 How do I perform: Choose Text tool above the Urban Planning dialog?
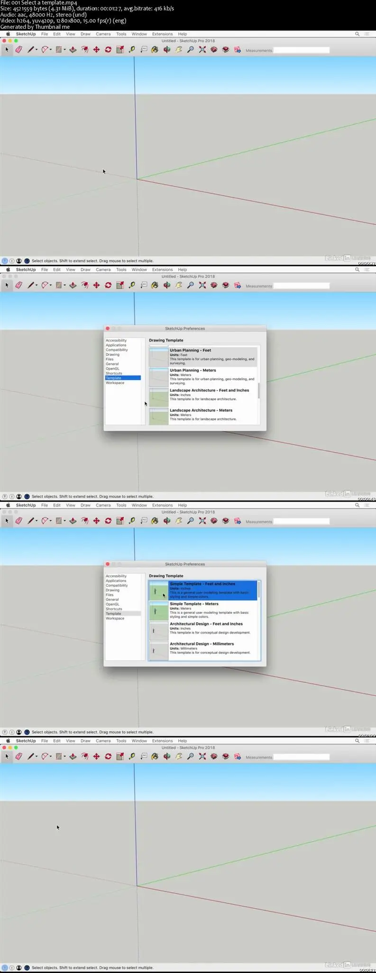144,285
